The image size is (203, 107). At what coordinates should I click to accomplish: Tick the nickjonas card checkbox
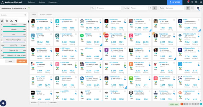174,20
